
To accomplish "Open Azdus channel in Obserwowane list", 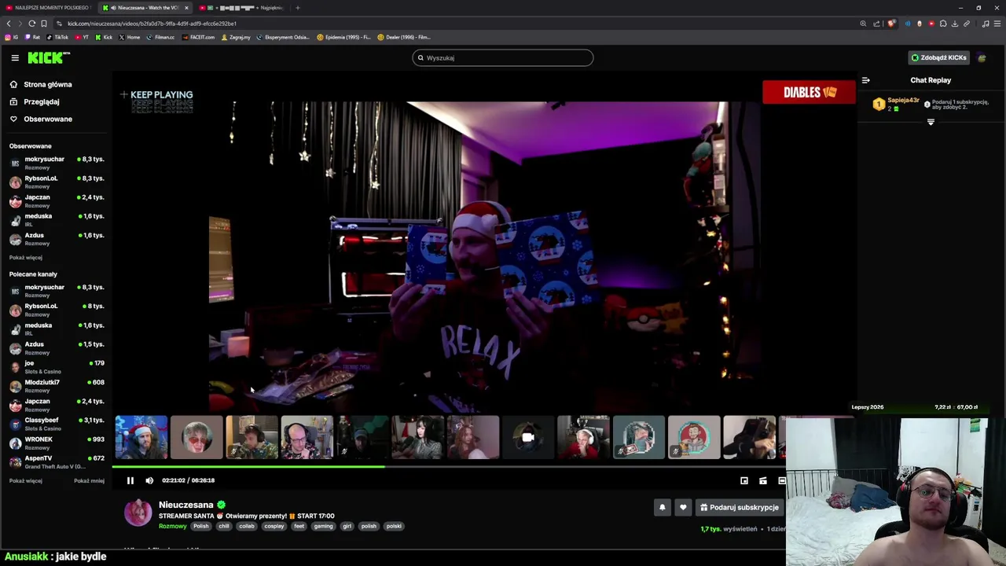I will point(57,239).
